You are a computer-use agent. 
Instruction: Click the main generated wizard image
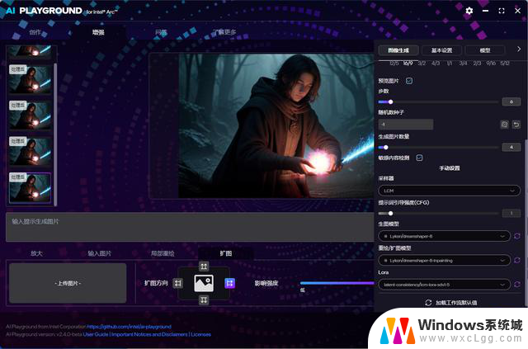pyautogui.click(x=276, y=126)
